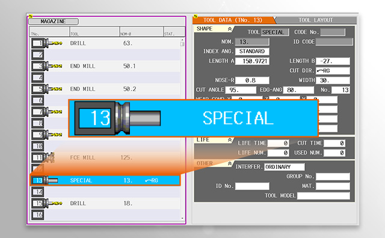Screen dimensions: 385x238
Task: Click the MAGAZINE button
Action: 54,22
